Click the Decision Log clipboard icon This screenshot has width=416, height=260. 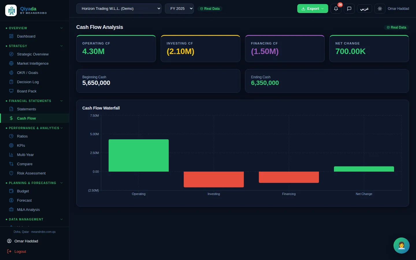(x=11, y=82)
